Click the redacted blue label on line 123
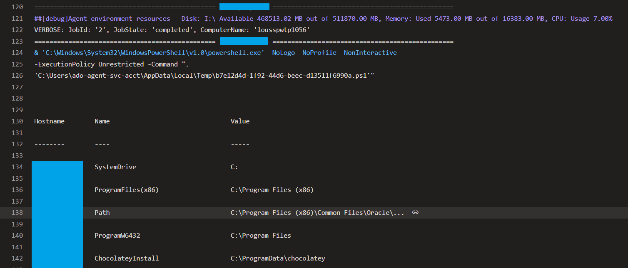This screenshot has width=628, height=268. [244, 41]
